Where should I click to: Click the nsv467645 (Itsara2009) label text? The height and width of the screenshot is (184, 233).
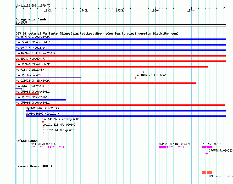point(33,37)
